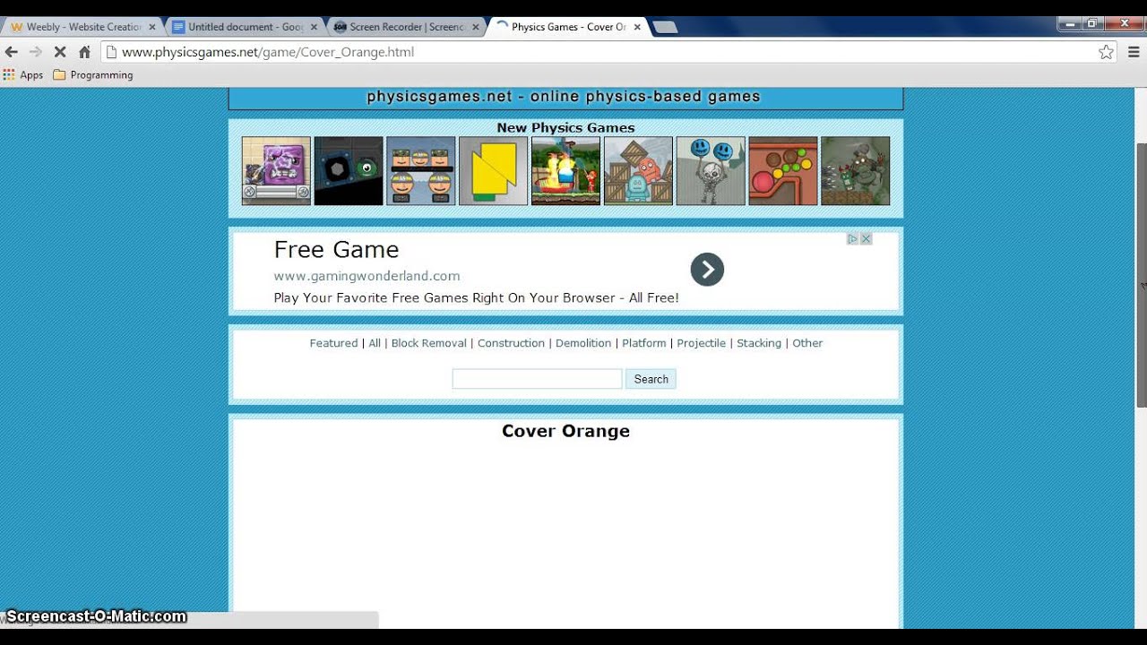This screenshot has width=1147, height=645.
Task: Open the Programming bookmarks folder
Action: [x=93, y=75]
